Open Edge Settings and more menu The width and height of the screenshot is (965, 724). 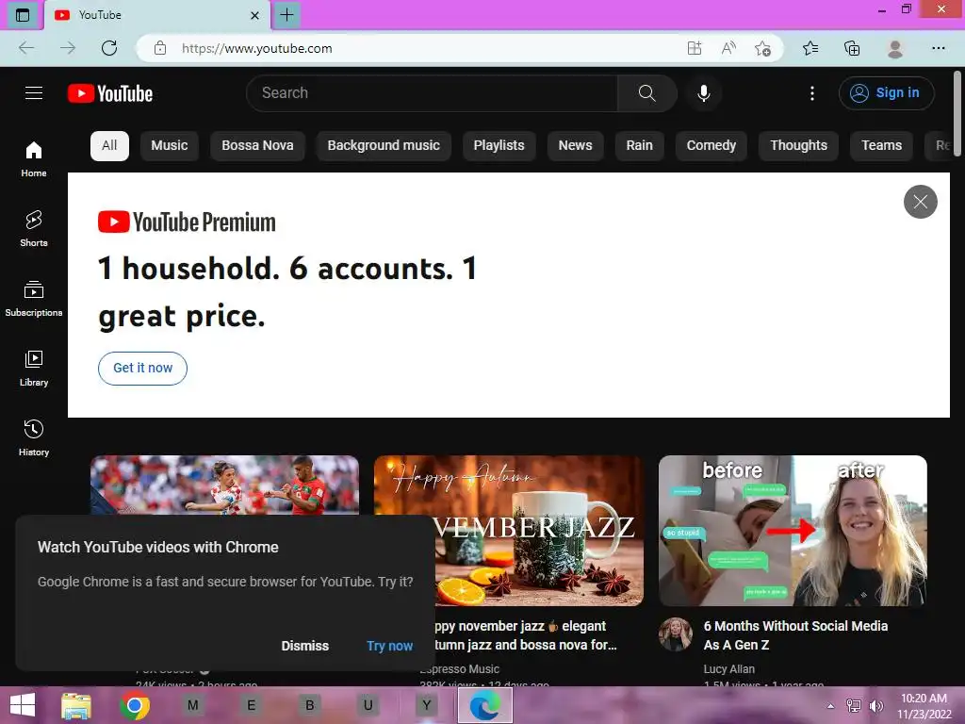pyautogui.click(x=938, y=48)
